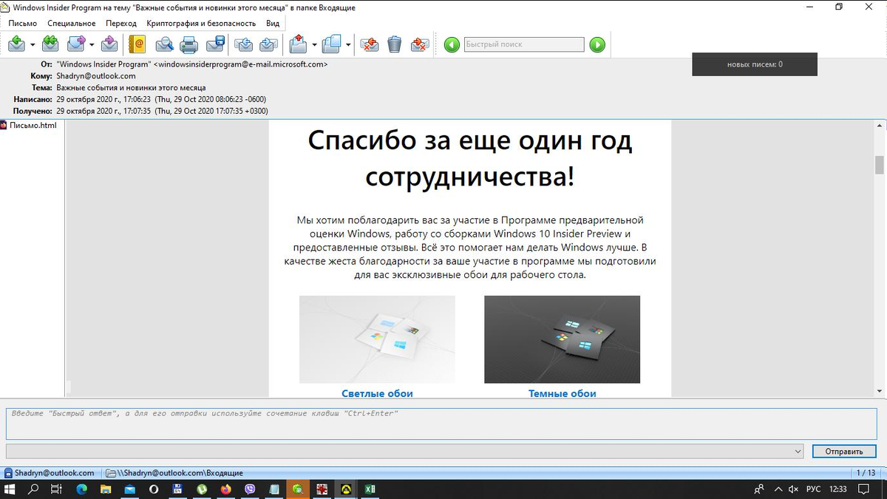Open the address book
This screenshot has height=499, width=887.
pos(137,44)
